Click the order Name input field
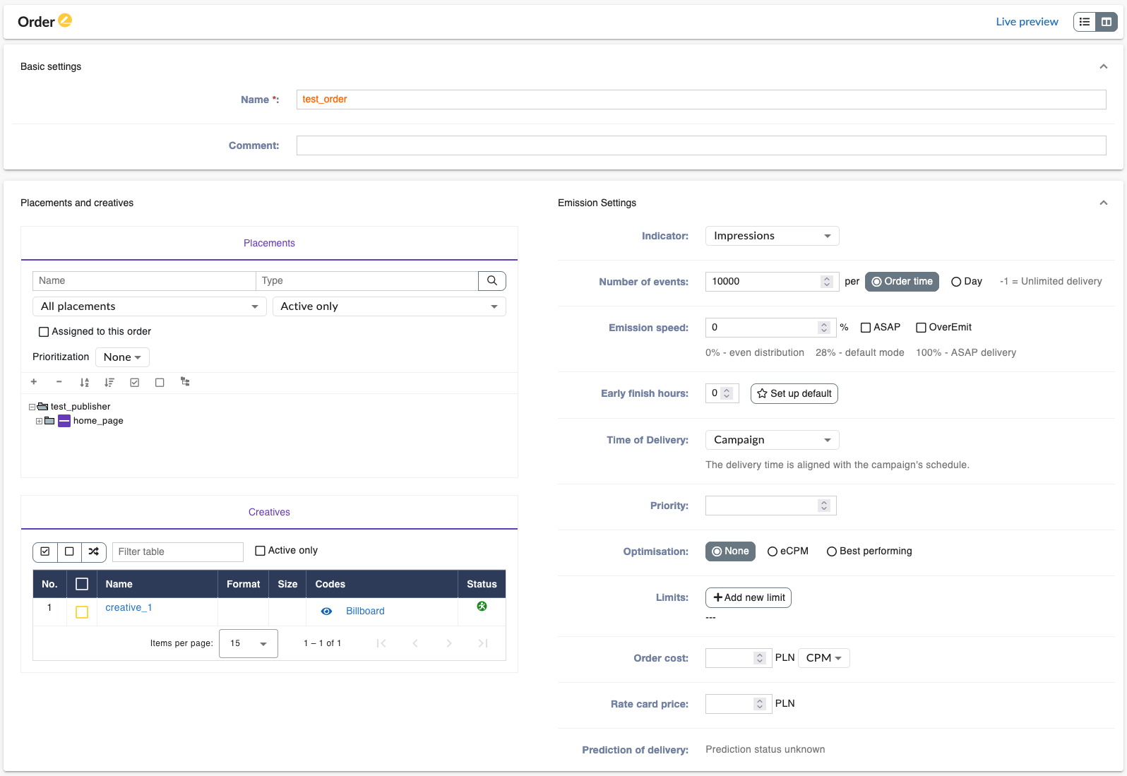1127x776 pixels. pos(701,100)
